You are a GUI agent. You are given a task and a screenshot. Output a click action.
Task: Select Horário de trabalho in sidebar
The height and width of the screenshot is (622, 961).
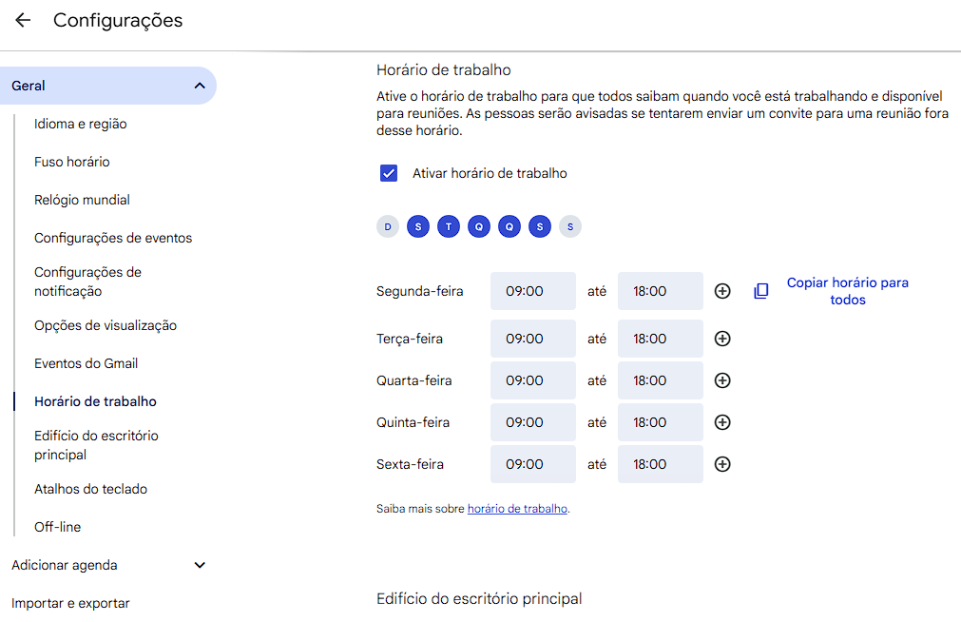[95, 401]
